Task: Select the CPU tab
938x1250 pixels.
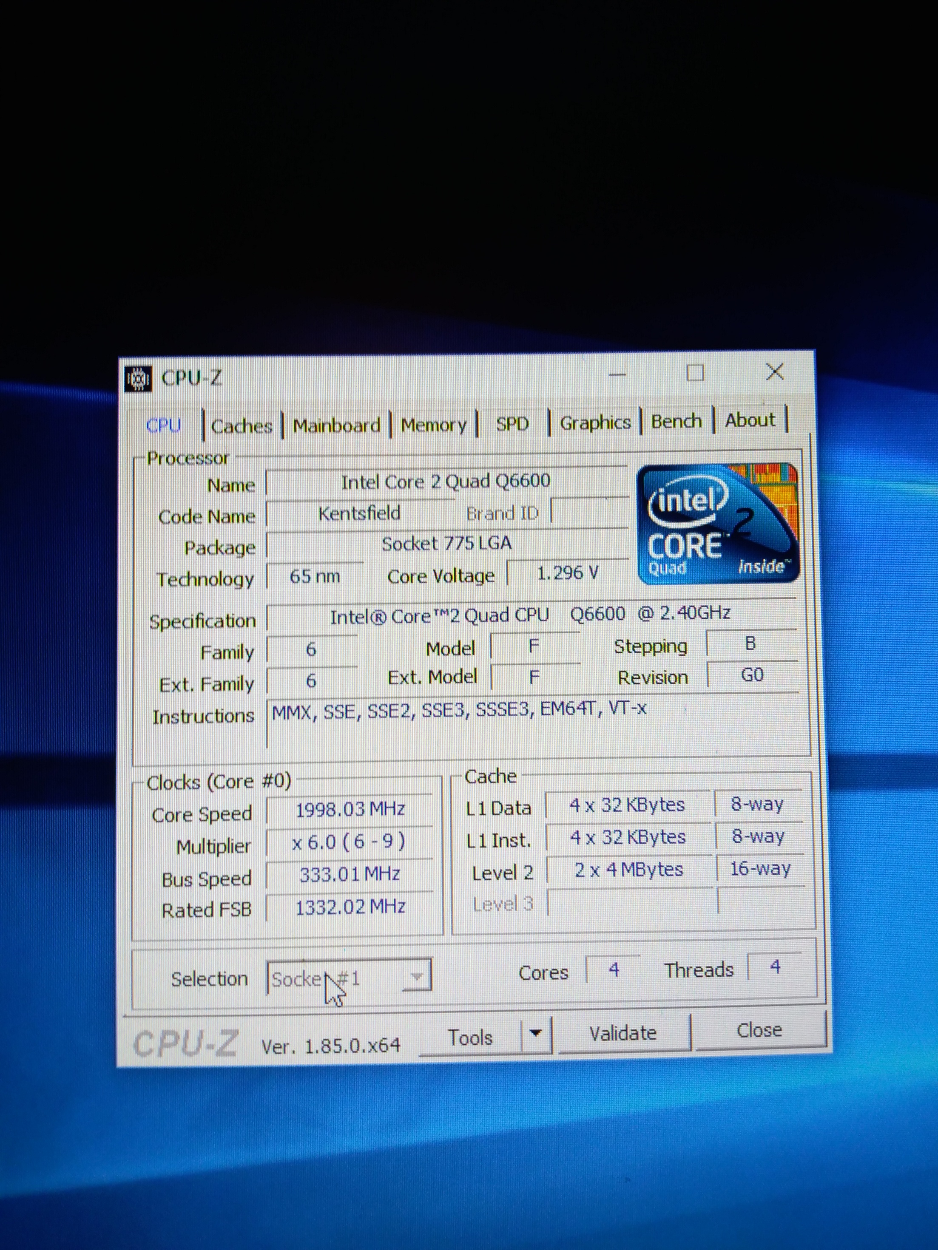Action: click(x=163, y=425)
